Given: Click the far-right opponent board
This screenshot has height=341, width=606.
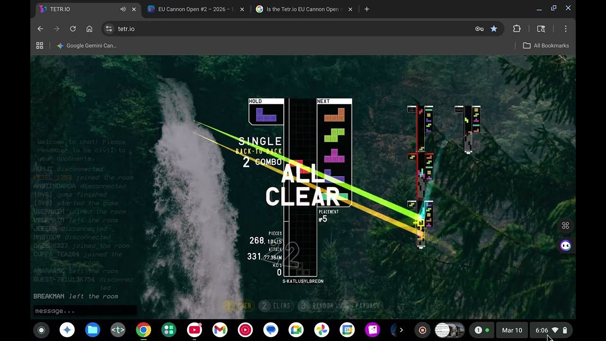Looking at the screenshot, I should [468, 129].
